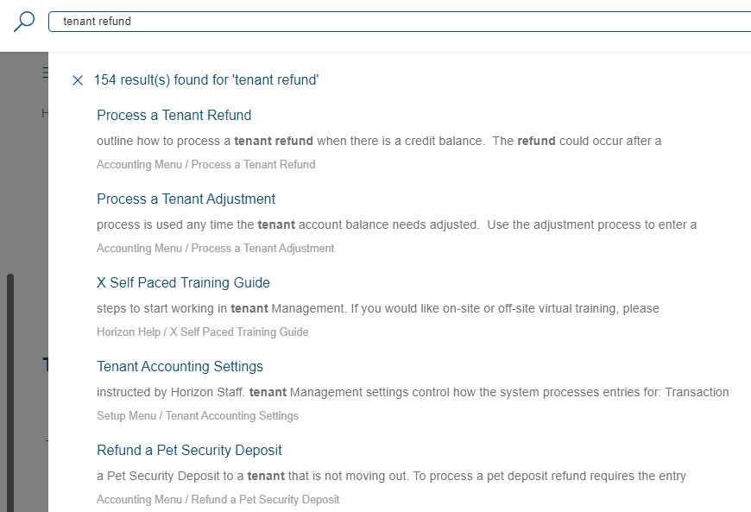Click the snippet beginning 'a Pet Security Deposit to'
The height and width of the screenshot is (512, 751).
click(x=391, y=476)
